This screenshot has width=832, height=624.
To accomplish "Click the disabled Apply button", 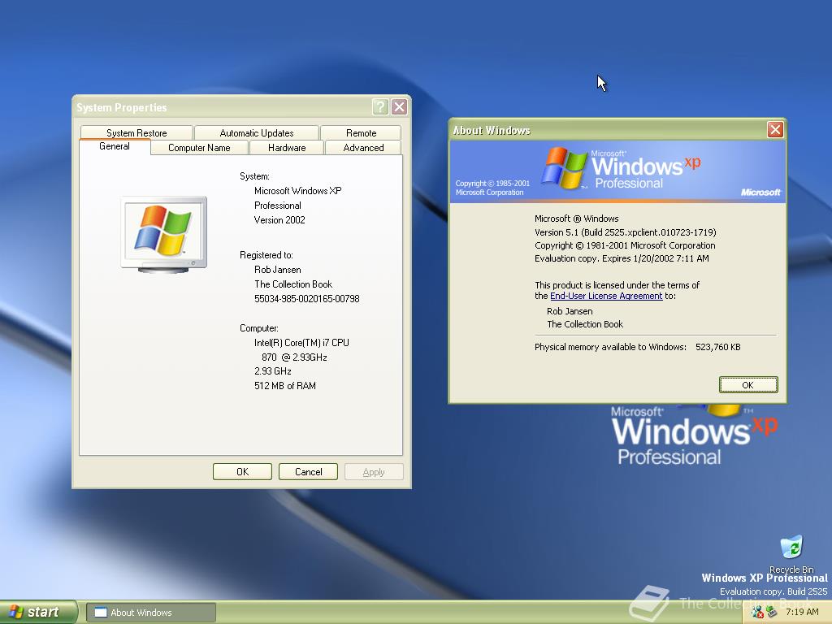I will (x=374, y=472).
